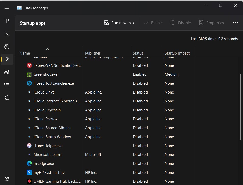Open the App history panel
Image resolution: width=243 pixels, height=185 pixels.
click(x=7, y=46)
